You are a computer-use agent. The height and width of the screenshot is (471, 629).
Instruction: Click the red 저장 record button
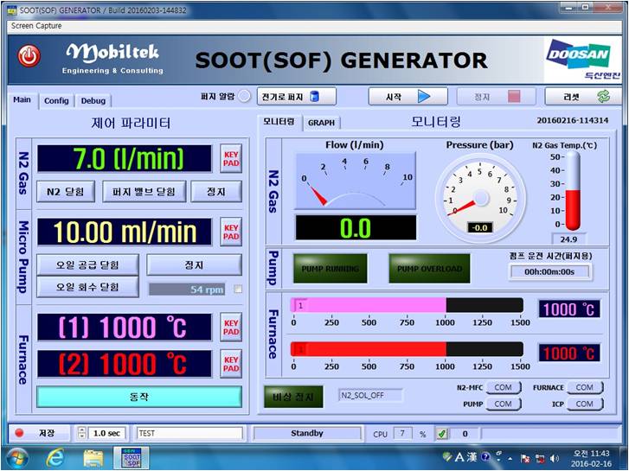tap(39, 433)
